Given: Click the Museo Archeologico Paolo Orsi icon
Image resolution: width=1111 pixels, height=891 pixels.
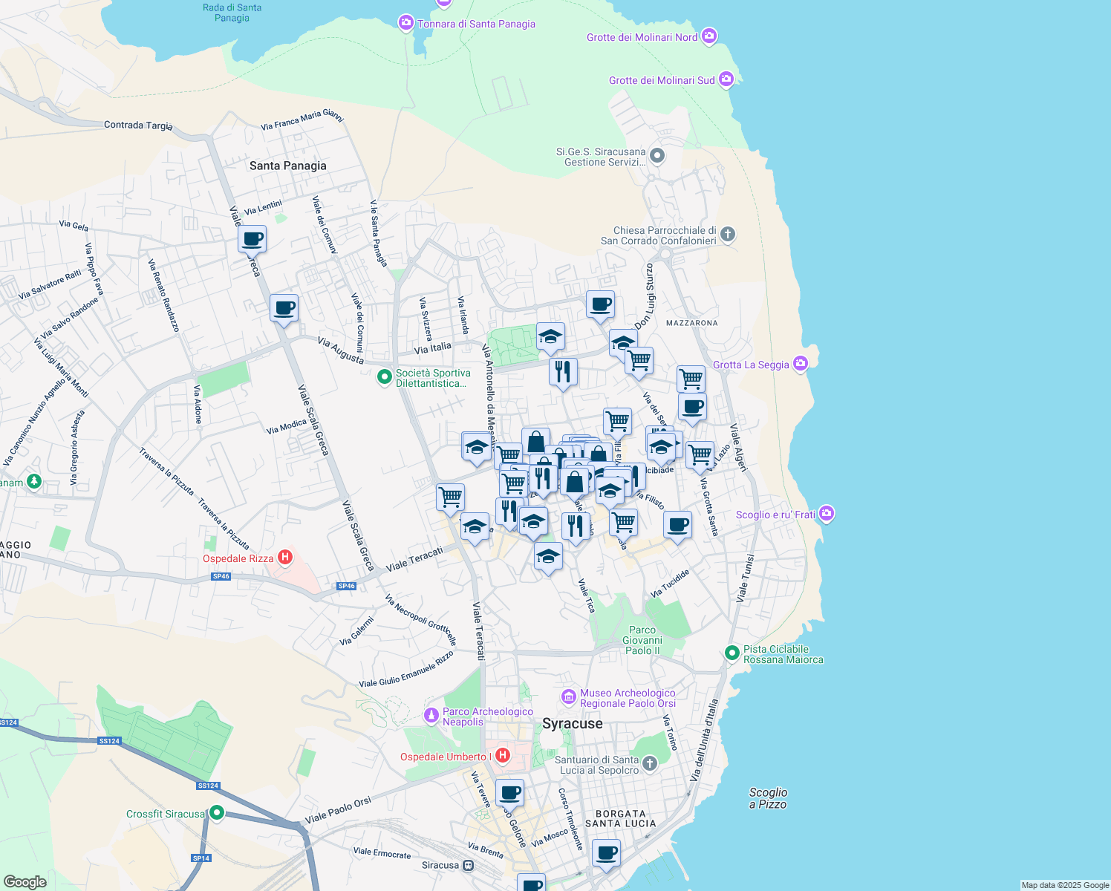Looking at the screenshot, I should (569, 697).
